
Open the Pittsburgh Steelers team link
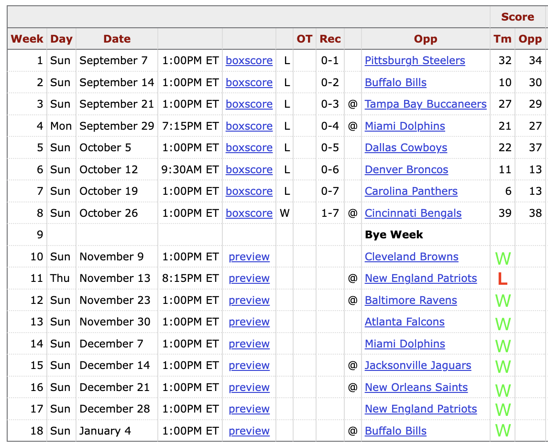pos(415,61)
